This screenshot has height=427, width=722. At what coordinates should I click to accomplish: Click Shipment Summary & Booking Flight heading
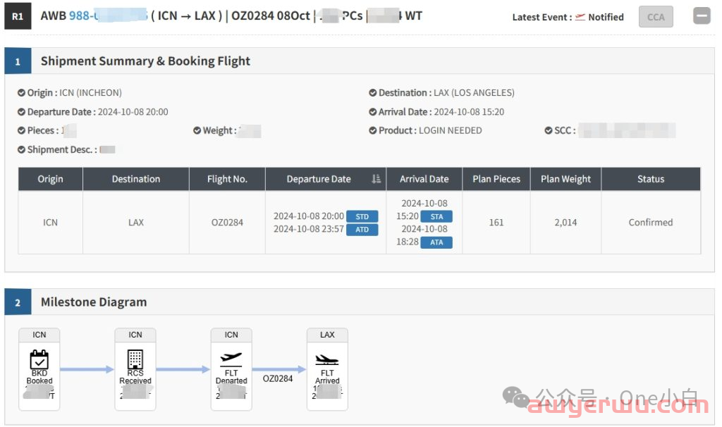click(145, 61)
